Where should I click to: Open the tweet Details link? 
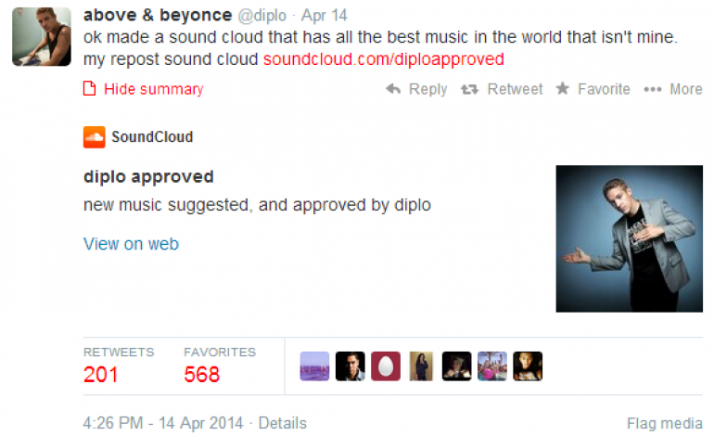click(x=282, y=423)
